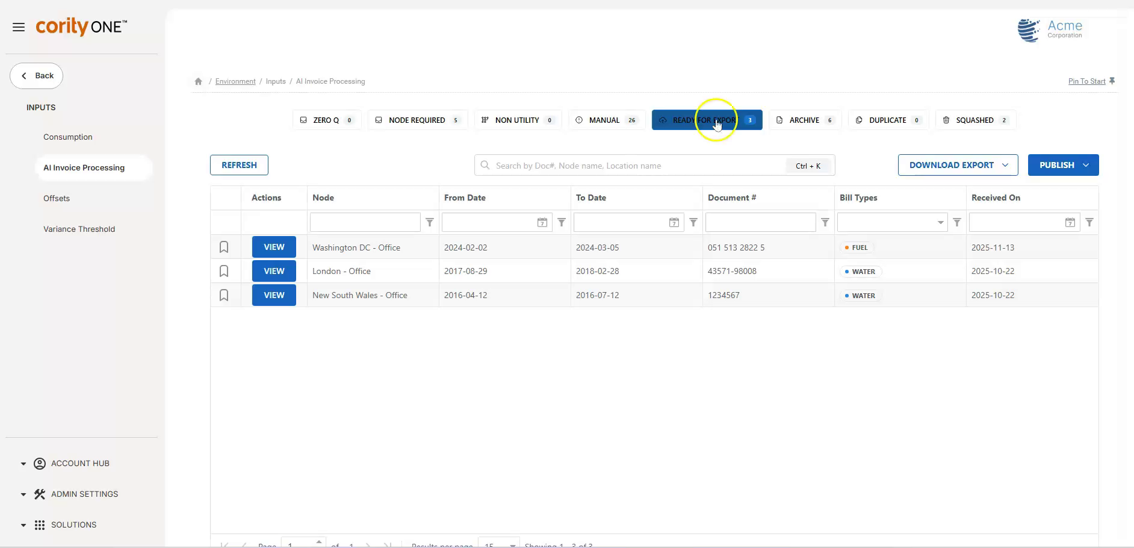
Task: Click the REFRESH button
Action: pyautogui.click(x=239, y=164)
